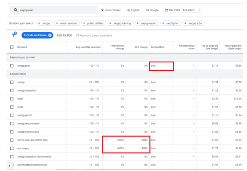
Task: Click the 'Keywords you provided' section header
Action: (x=23, y=57)
